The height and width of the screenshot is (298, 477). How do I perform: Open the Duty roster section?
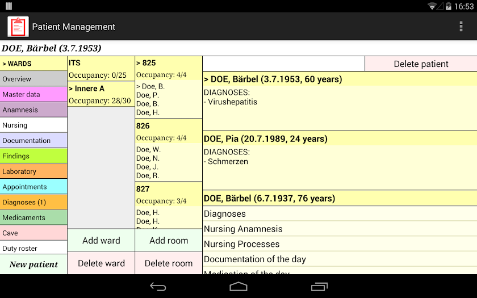(x=34, y=248)
